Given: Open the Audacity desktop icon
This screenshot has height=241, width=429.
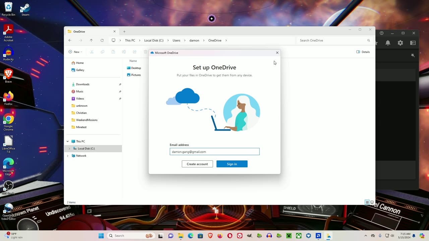Looking at the screenshot, I should (x=8, y=54).
